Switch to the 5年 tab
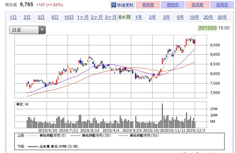Screen dimensions: 235x153 click(180, 17)
